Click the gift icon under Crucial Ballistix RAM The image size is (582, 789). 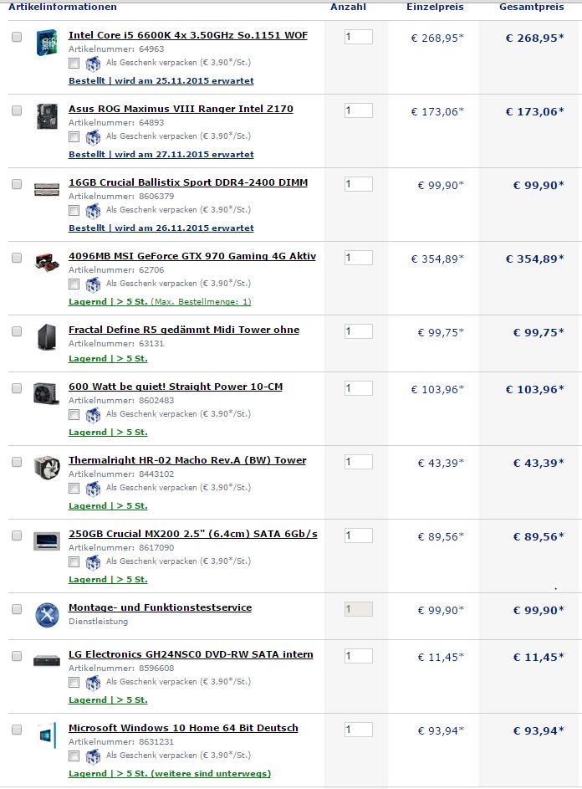click(93, 211)
